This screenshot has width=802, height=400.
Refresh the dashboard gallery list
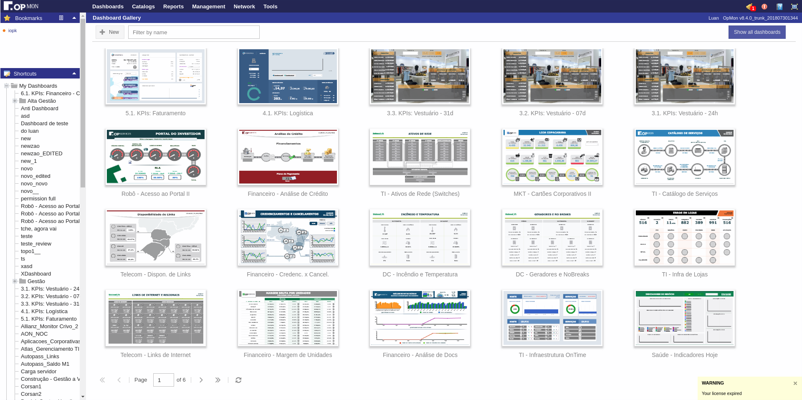pyautogui.click(x=238, y=380)
